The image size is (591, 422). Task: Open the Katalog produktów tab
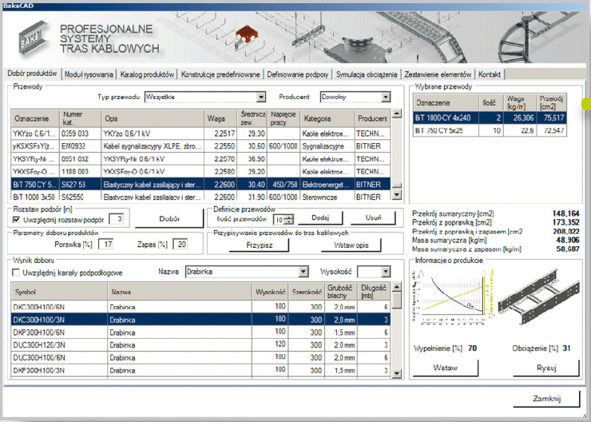(148, 74)
